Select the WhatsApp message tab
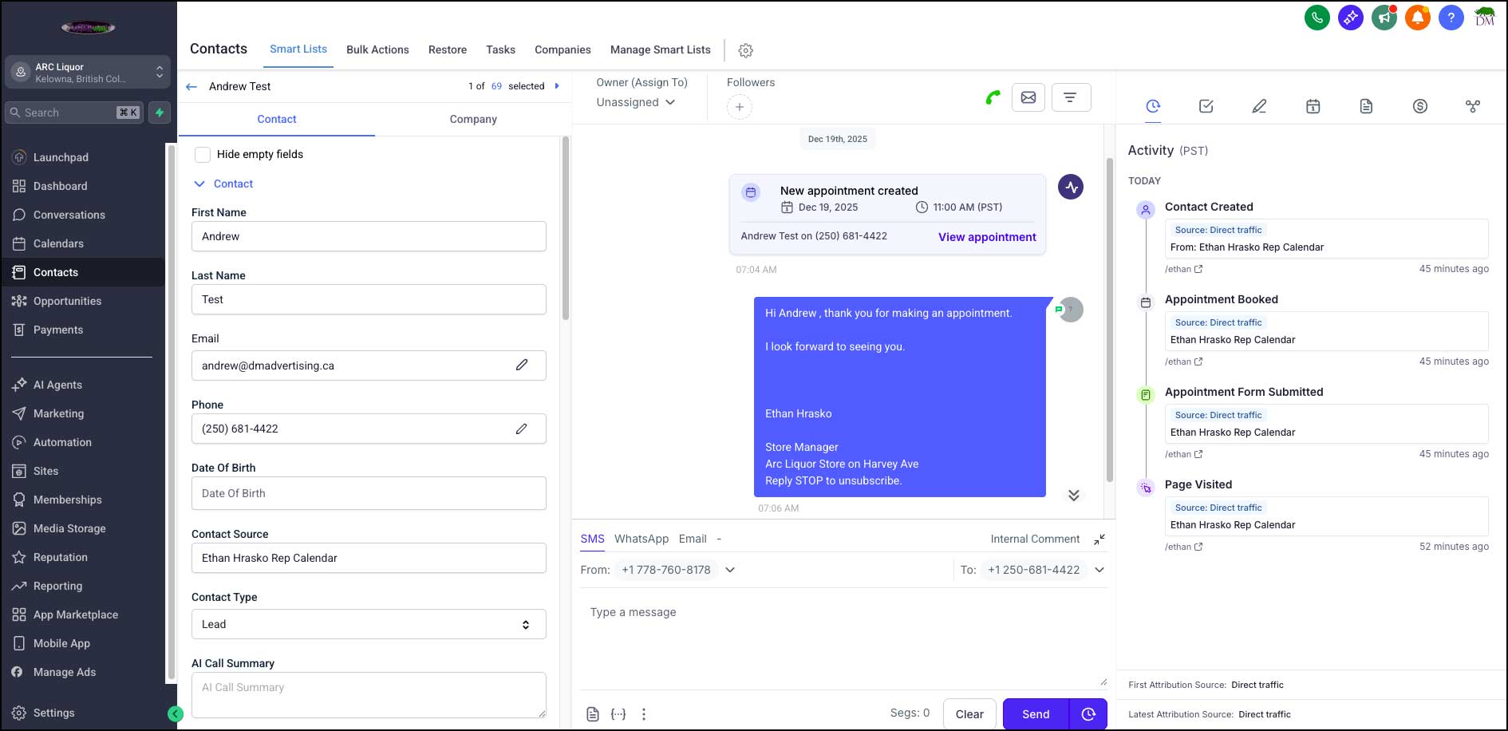 click(x=641, y=539)
